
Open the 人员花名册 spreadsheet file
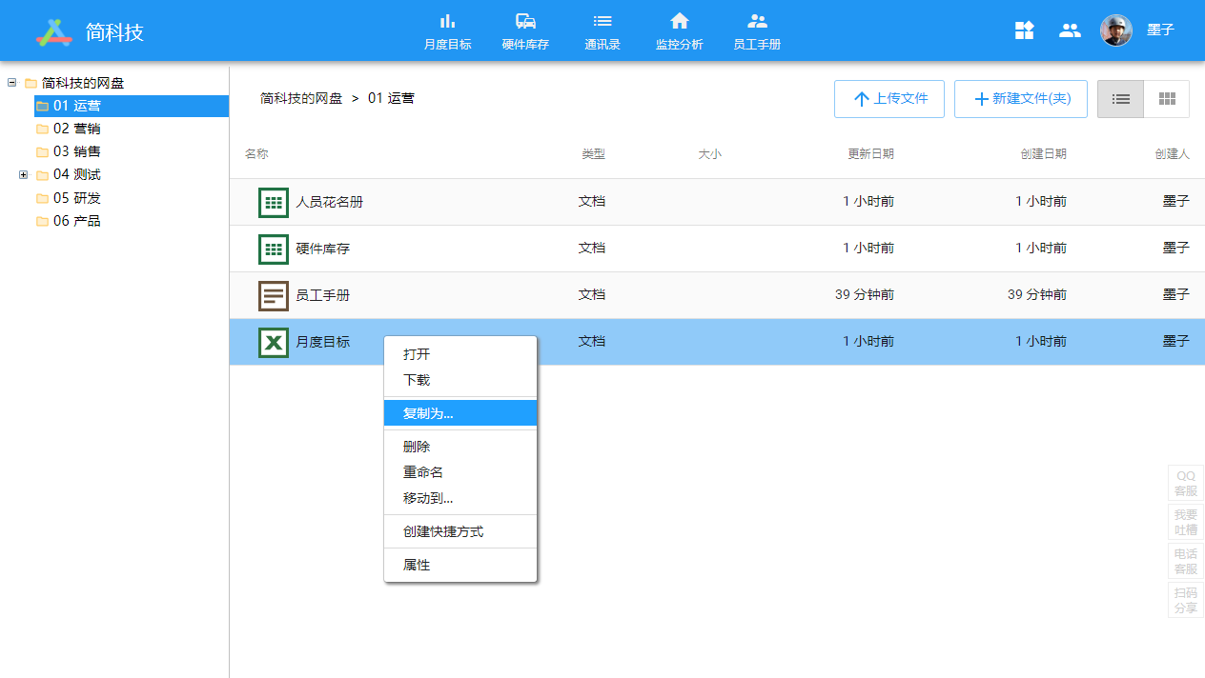pyautogui.click(x=329, y=202)
